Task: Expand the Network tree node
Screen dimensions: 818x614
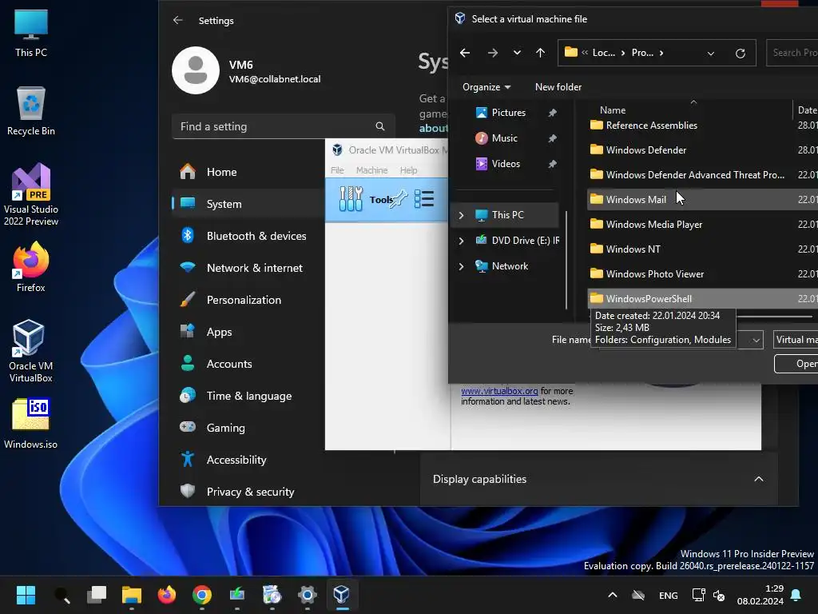Action: click(461, 266)
